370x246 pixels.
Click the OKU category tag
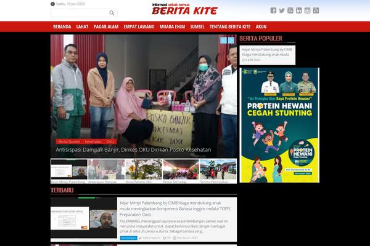pos(110,141)
